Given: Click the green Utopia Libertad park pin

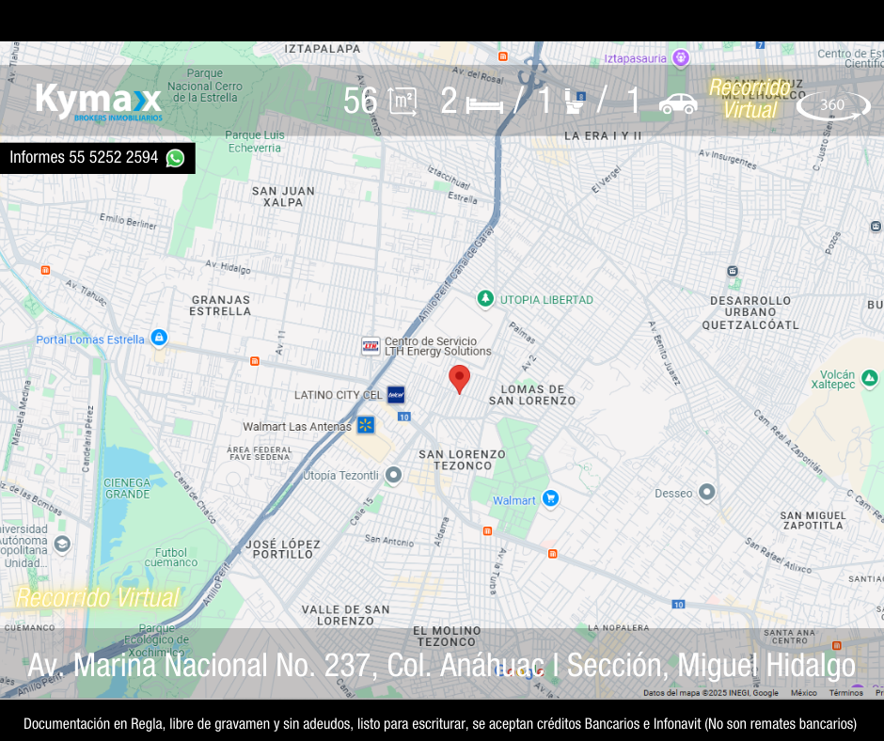Looking at the screenshot, I should pyautogui.click(x=485, y=299).
